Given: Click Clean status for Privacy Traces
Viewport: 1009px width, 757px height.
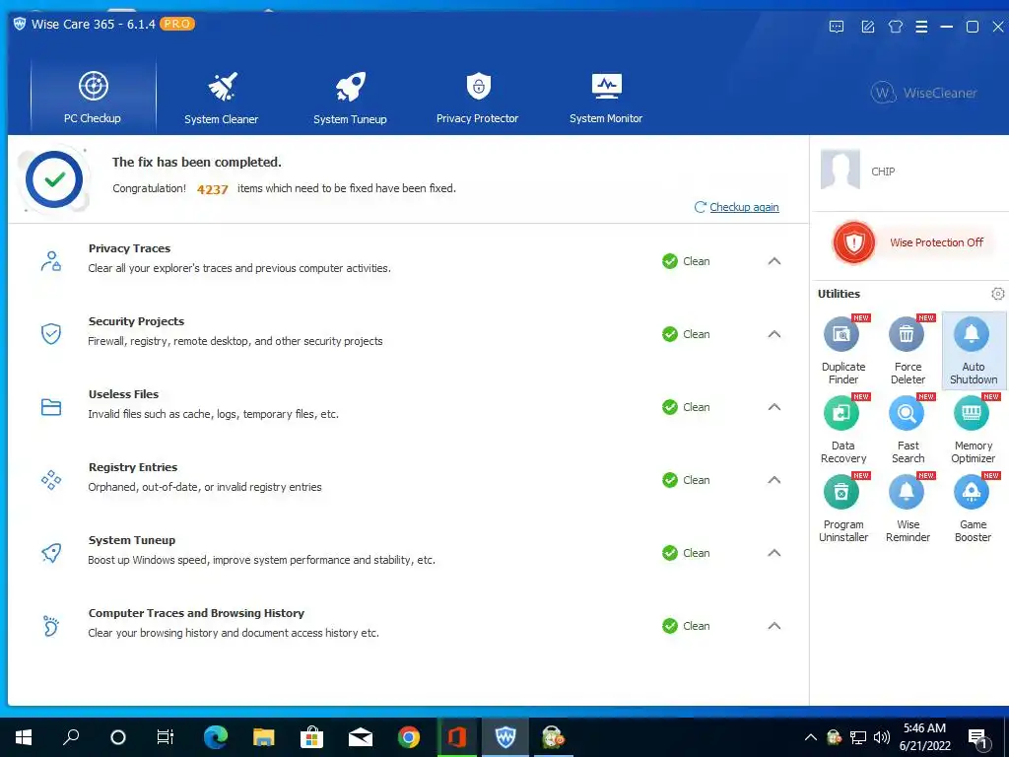Looking at the screenshot, I should (x=686, y=261).
